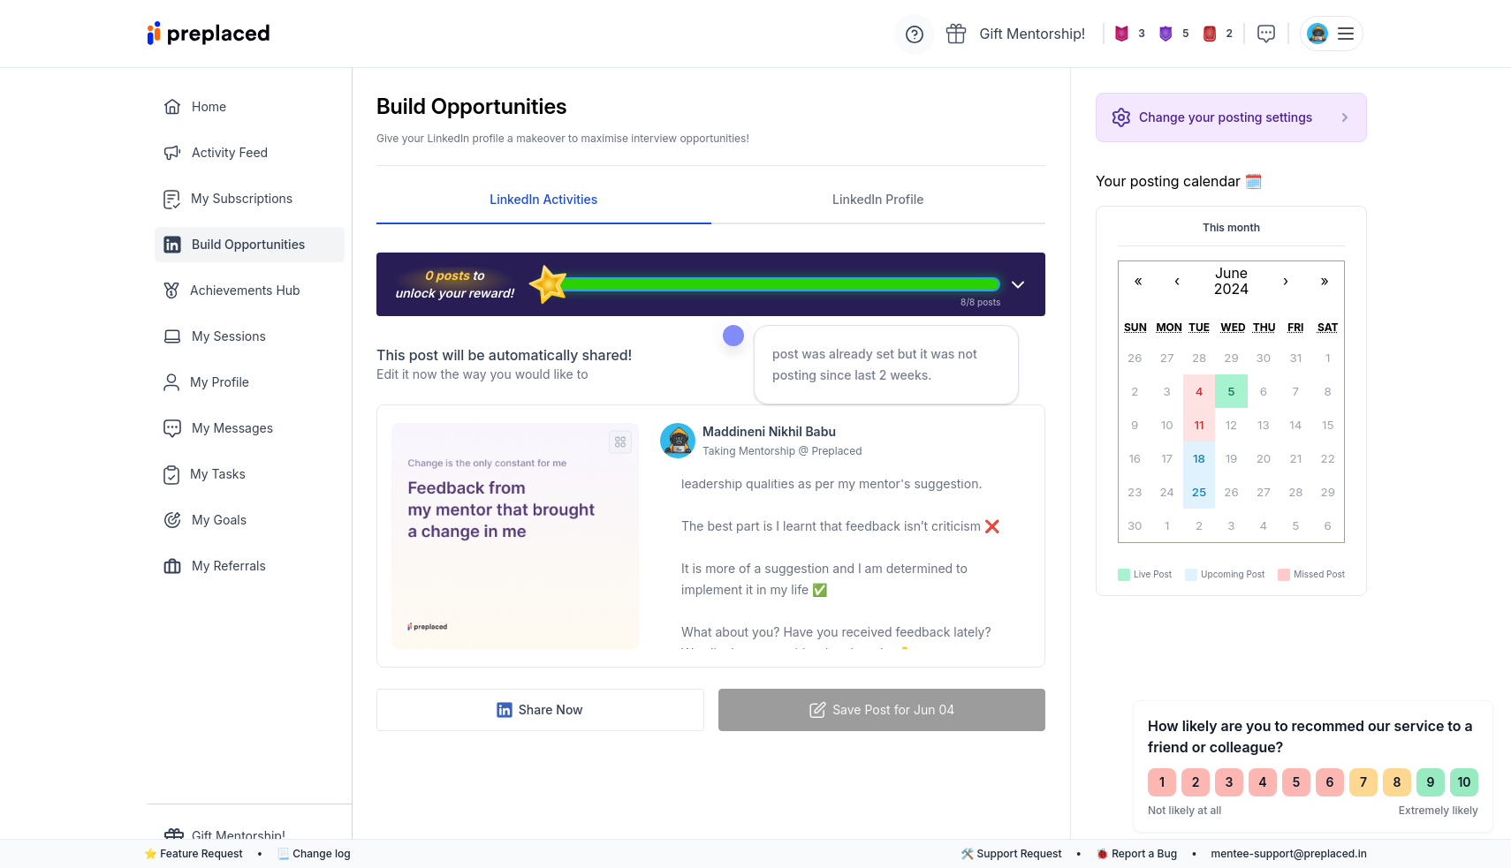Select rating 3 in recommendation survey
1511x868 pixels.
coord(1229,782)
